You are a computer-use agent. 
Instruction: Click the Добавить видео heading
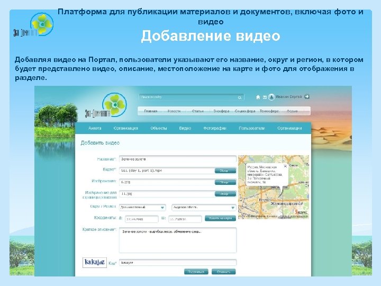click(100, 143)
